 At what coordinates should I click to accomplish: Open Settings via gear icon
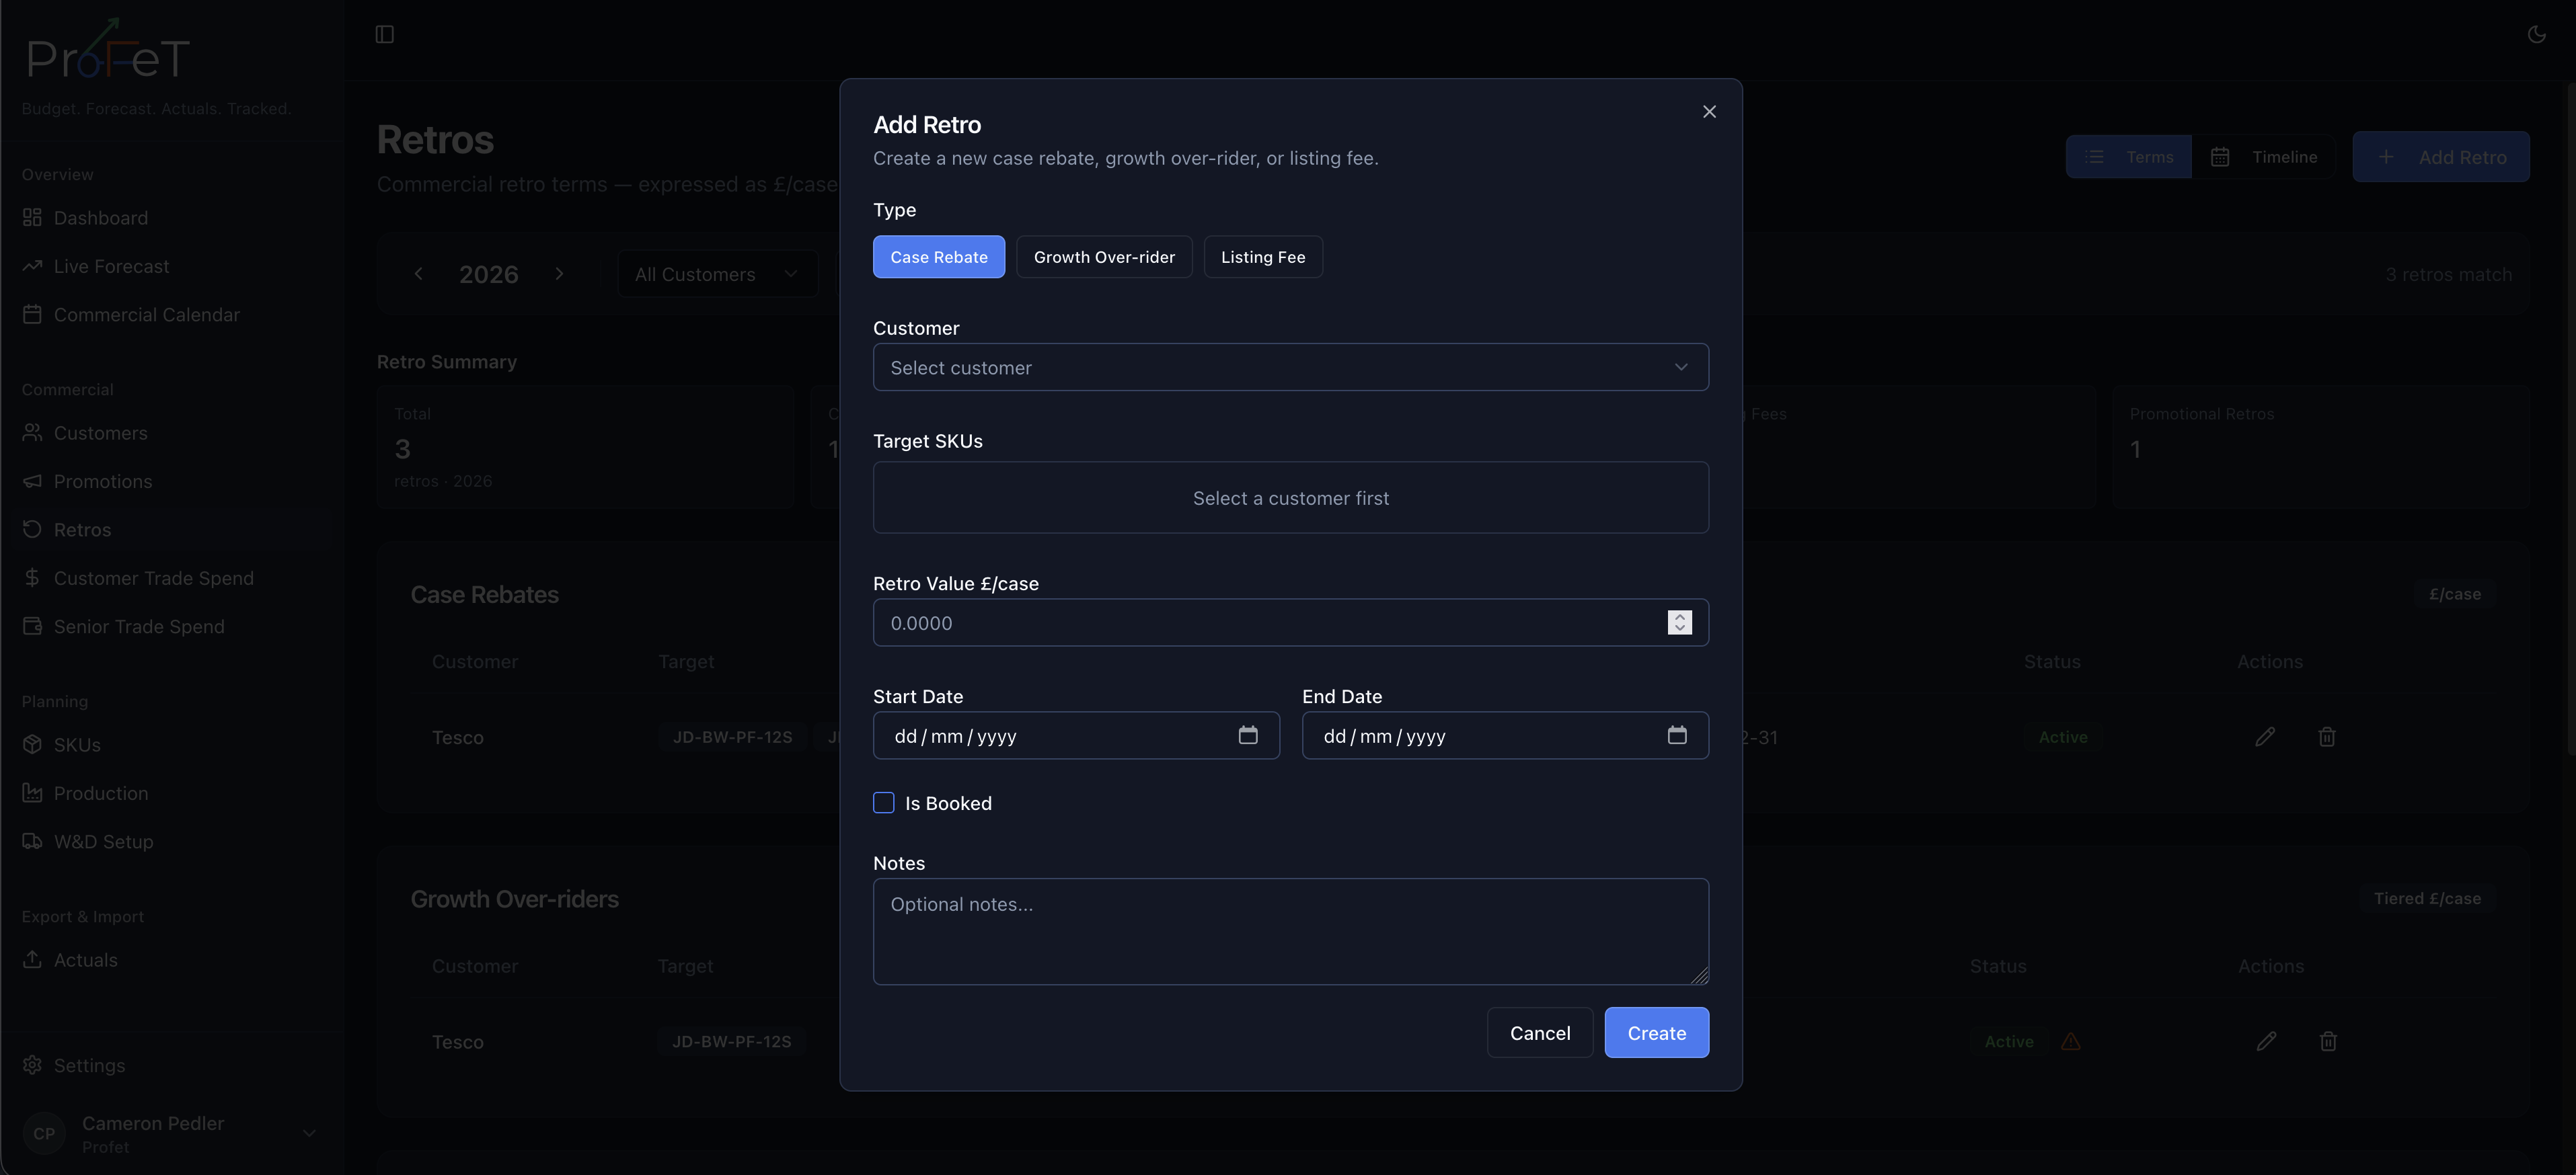pyautogui.click(x=32, y=1065)
